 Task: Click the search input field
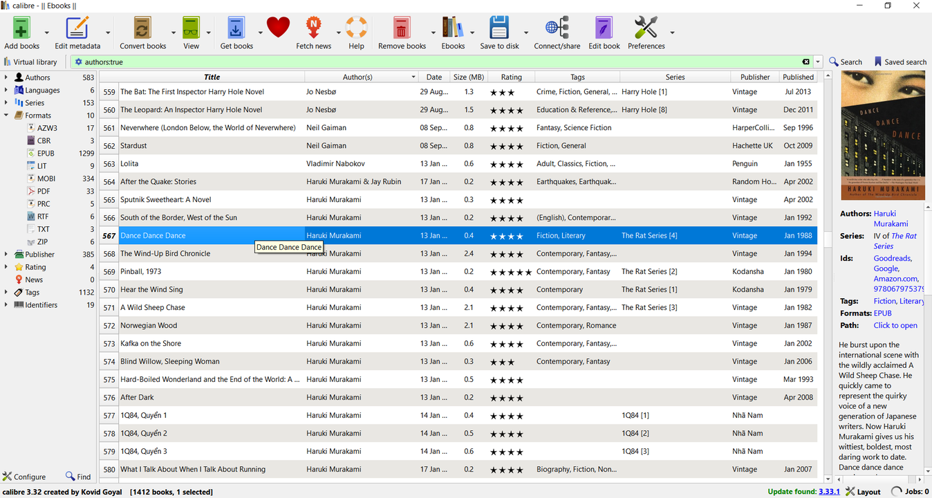click(x=441, y=62)
